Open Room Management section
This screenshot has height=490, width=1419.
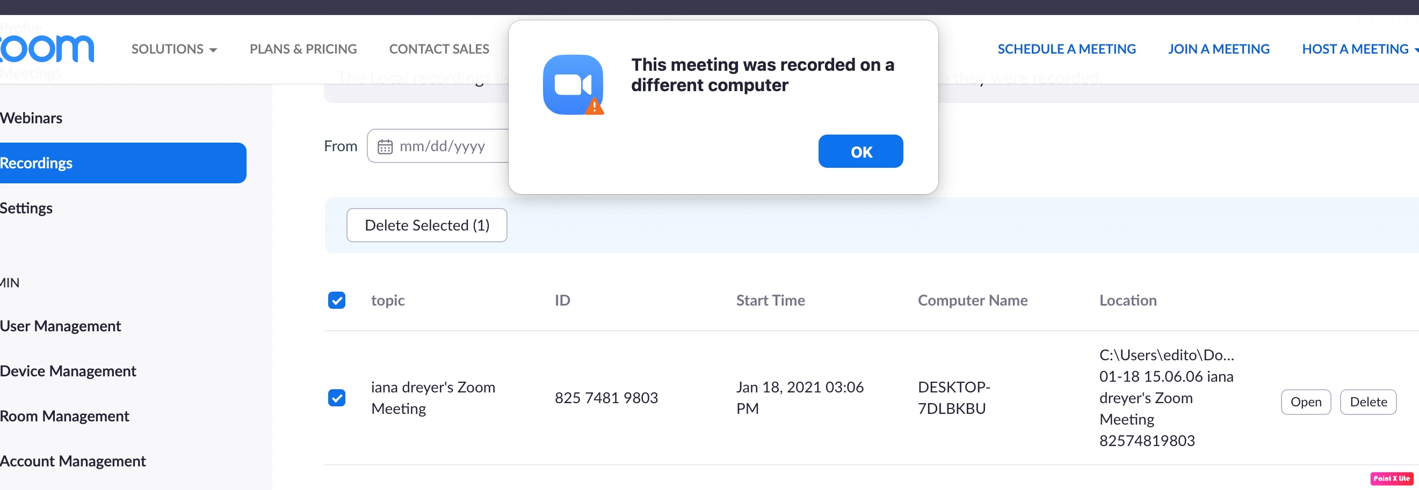coord(65,417)
